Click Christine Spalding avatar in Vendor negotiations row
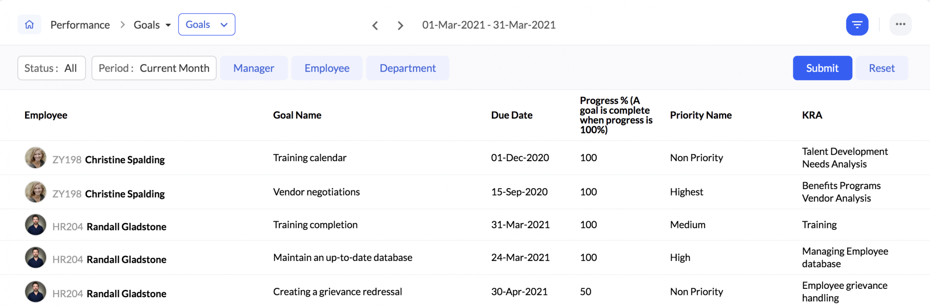The width and height of the screenshot is (930, 307). click(35, 192)
